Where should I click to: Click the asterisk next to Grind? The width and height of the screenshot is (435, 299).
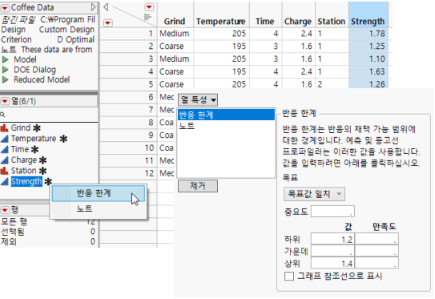[37, 128]
